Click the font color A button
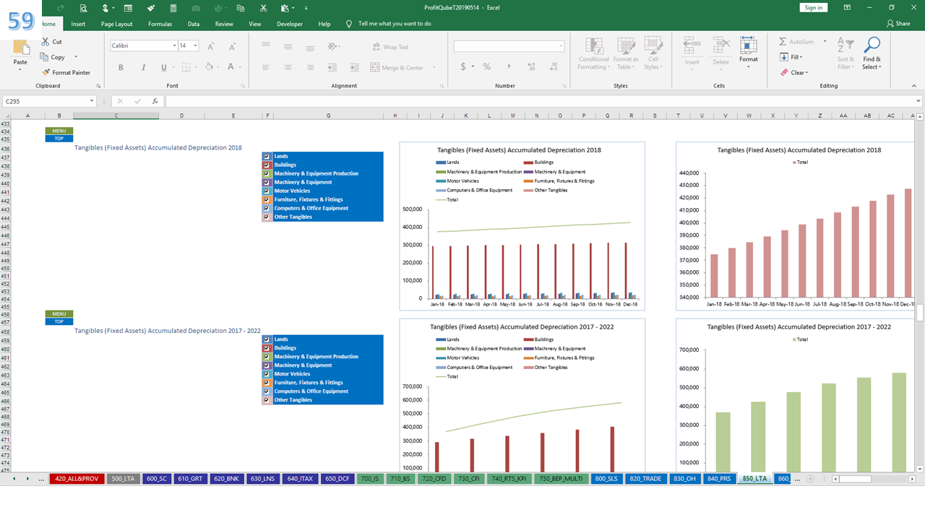 click(231, 67)
